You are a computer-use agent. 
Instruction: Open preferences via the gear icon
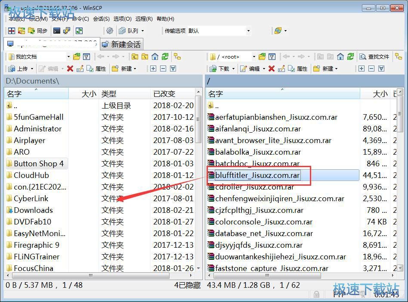110,31
